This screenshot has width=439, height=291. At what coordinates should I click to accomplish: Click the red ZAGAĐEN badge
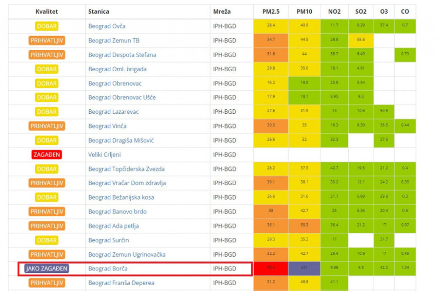point(47,155)
